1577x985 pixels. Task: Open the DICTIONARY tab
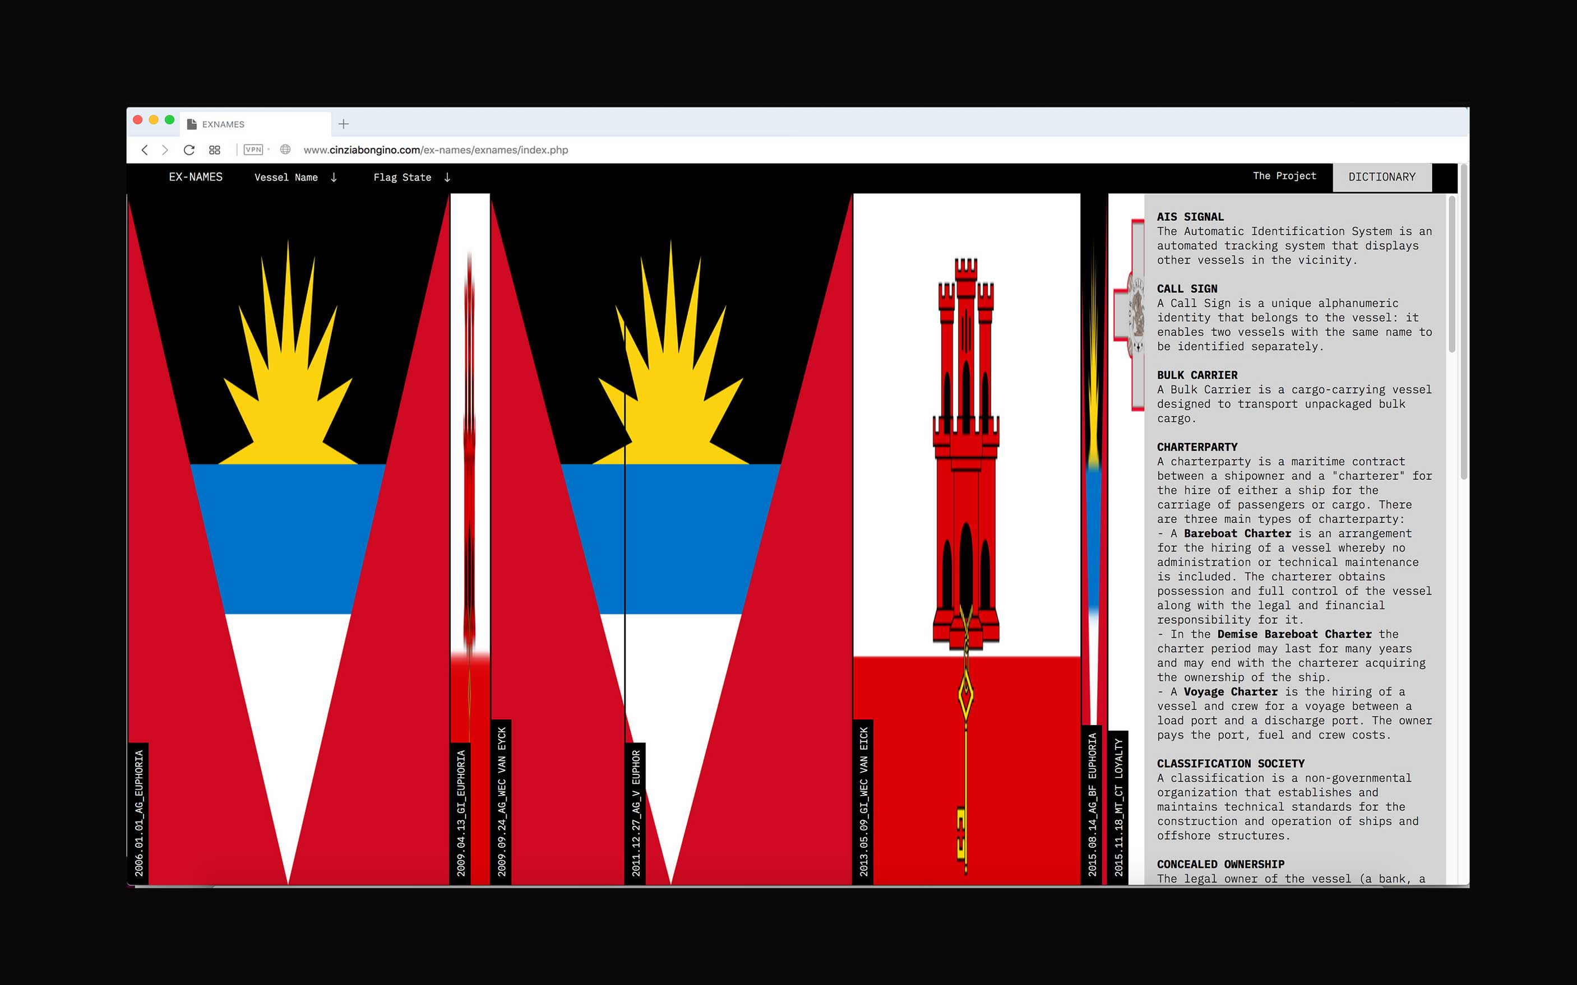[x=1381, y=177]
